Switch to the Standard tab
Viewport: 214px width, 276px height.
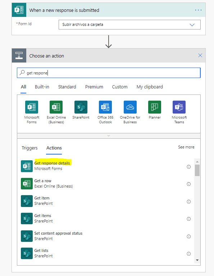click(x=67, y=87)
